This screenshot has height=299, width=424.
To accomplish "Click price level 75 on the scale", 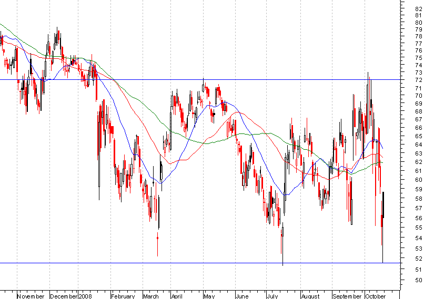I will [419, 57].
